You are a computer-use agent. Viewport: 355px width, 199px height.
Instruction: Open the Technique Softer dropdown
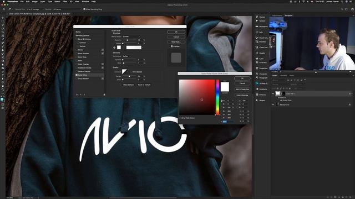point(127,56)
